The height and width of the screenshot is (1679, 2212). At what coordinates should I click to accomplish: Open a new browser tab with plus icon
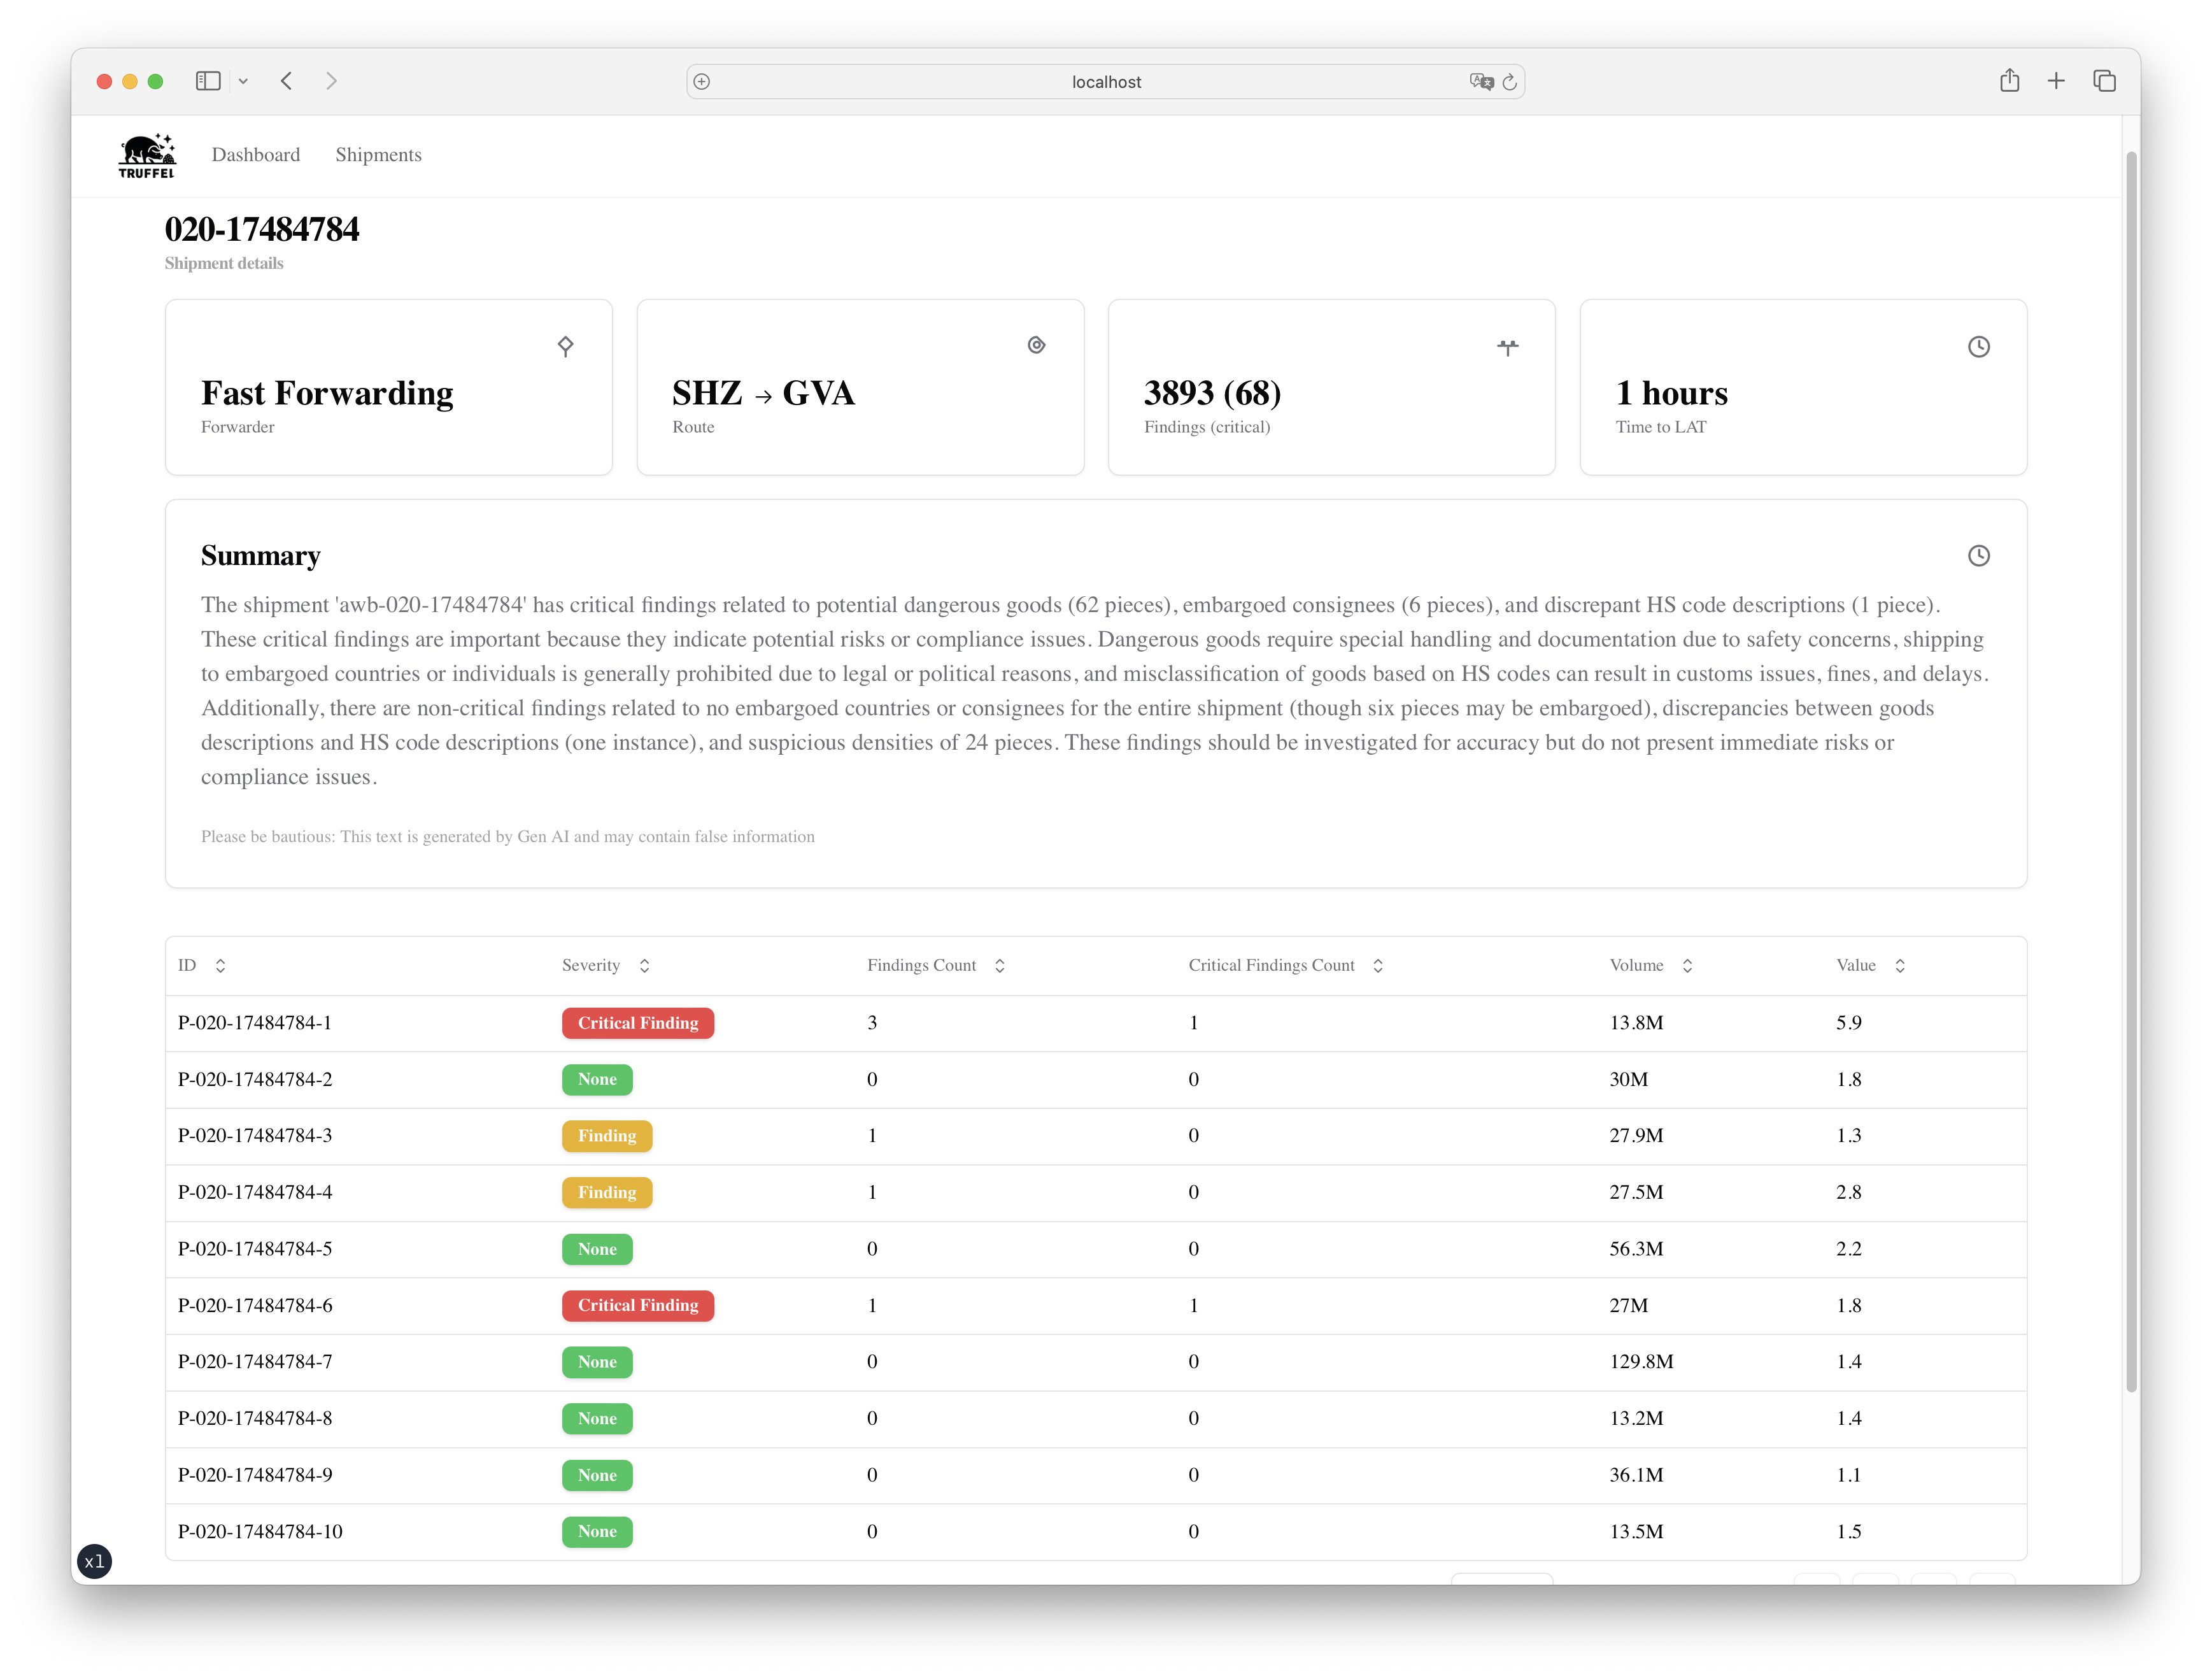2056,81
